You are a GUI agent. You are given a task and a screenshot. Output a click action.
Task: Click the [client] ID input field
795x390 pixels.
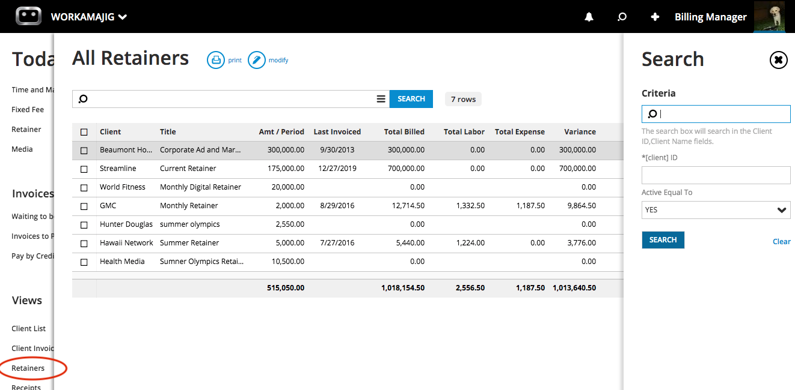point(716,175)
